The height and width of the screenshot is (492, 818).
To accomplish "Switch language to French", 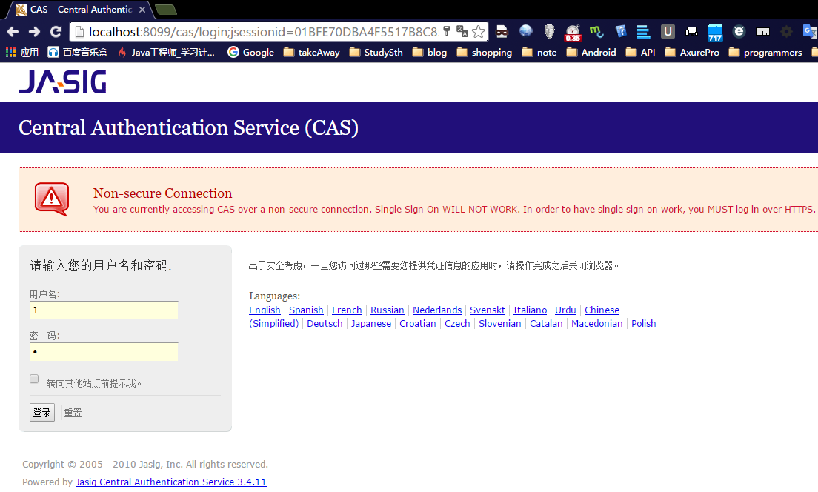I will (347, 310).
